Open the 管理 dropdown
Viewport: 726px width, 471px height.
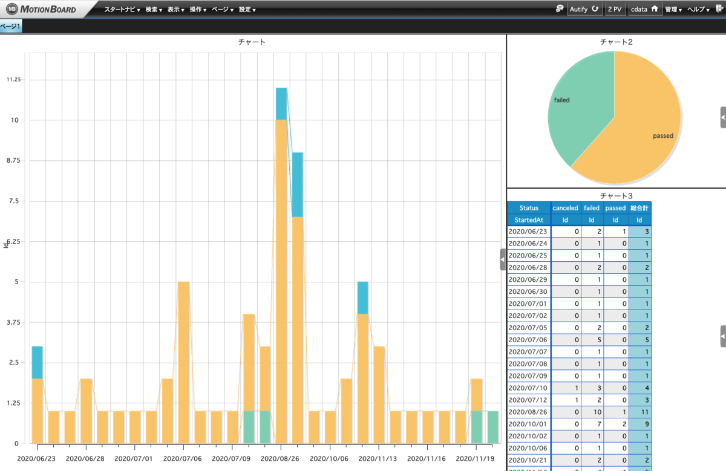point(673,10)
